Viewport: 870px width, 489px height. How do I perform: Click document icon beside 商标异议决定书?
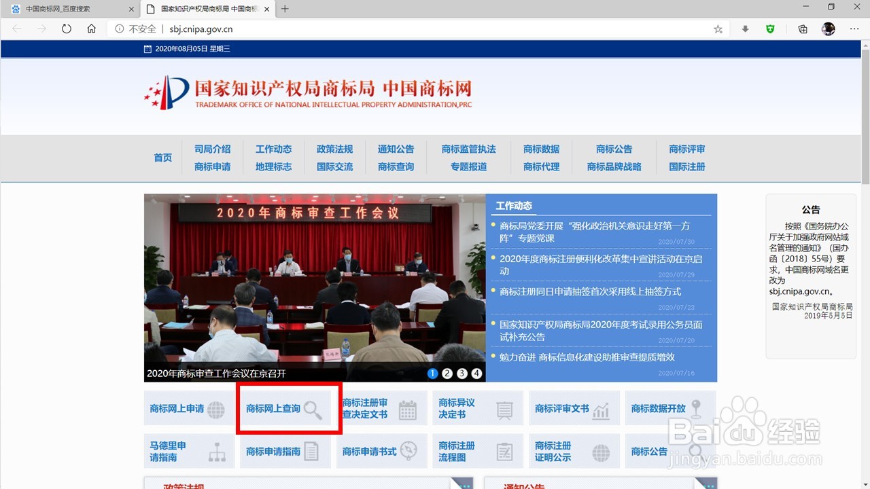504,410
